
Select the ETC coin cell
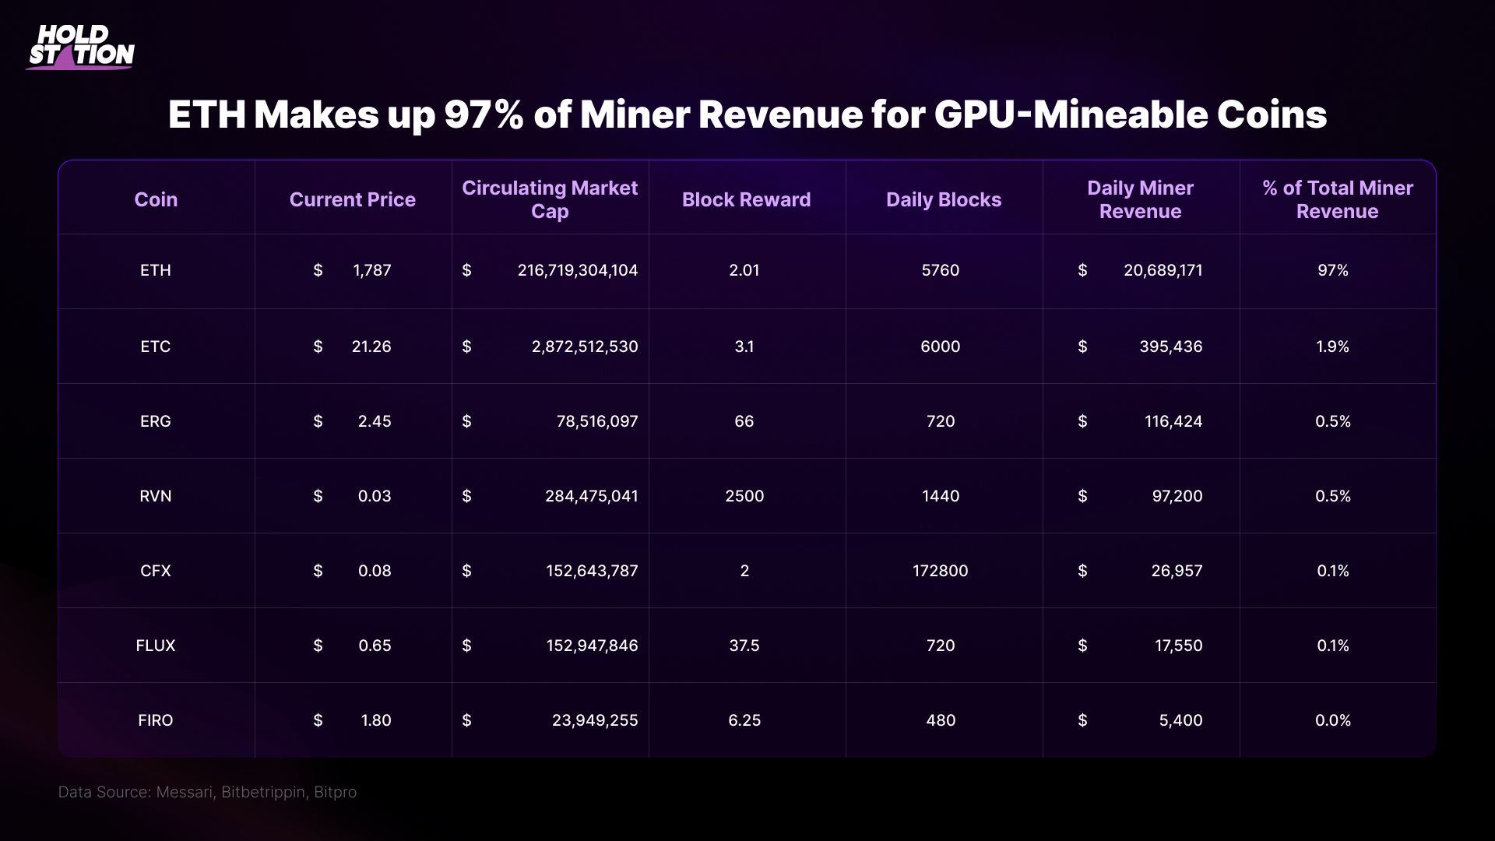click(156, 347)
